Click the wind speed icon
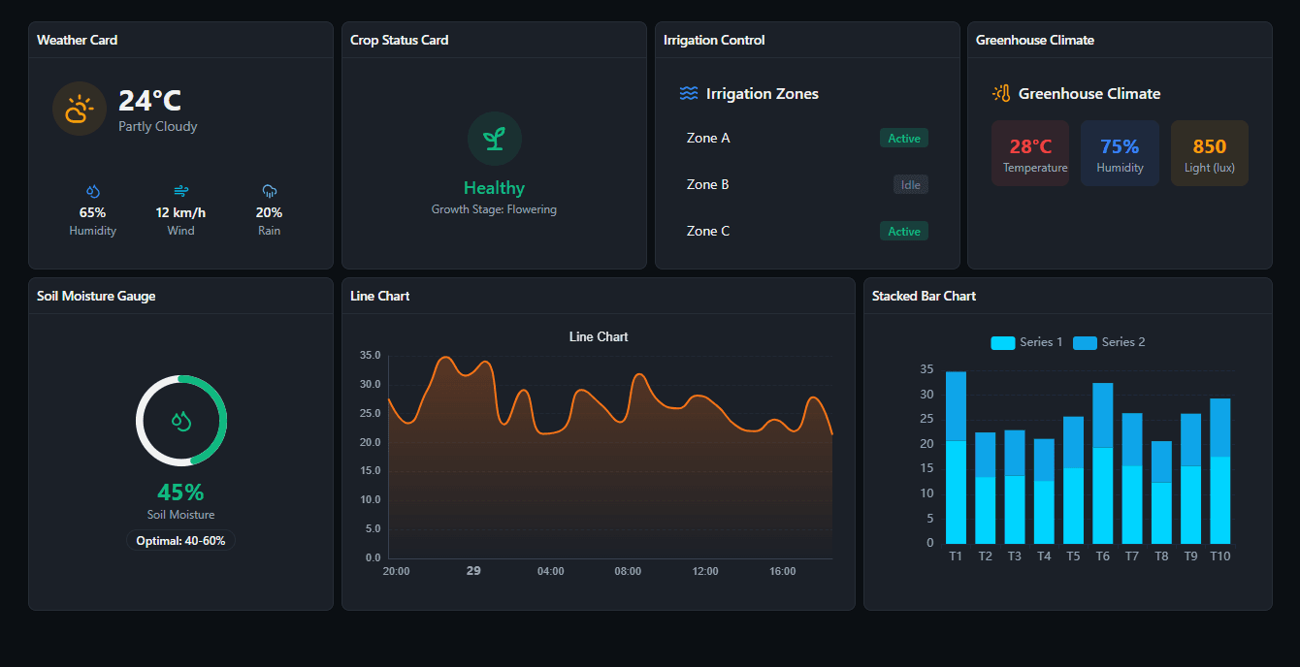The image size is (1300, 667). click(180, 190)
